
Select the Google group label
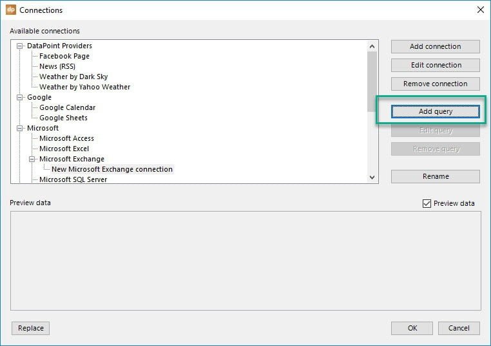(x=39, y=97)
